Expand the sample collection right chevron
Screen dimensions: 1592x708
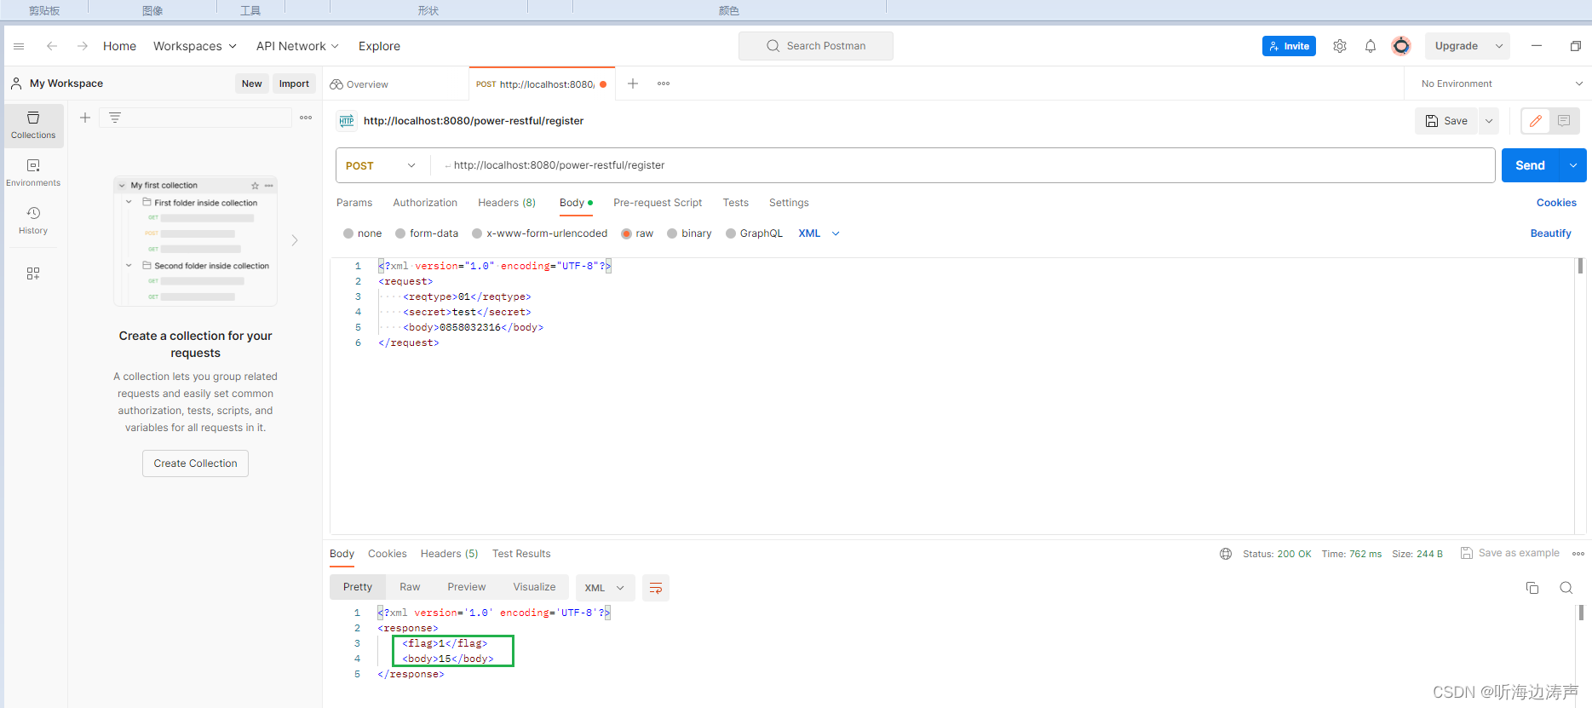295,240
